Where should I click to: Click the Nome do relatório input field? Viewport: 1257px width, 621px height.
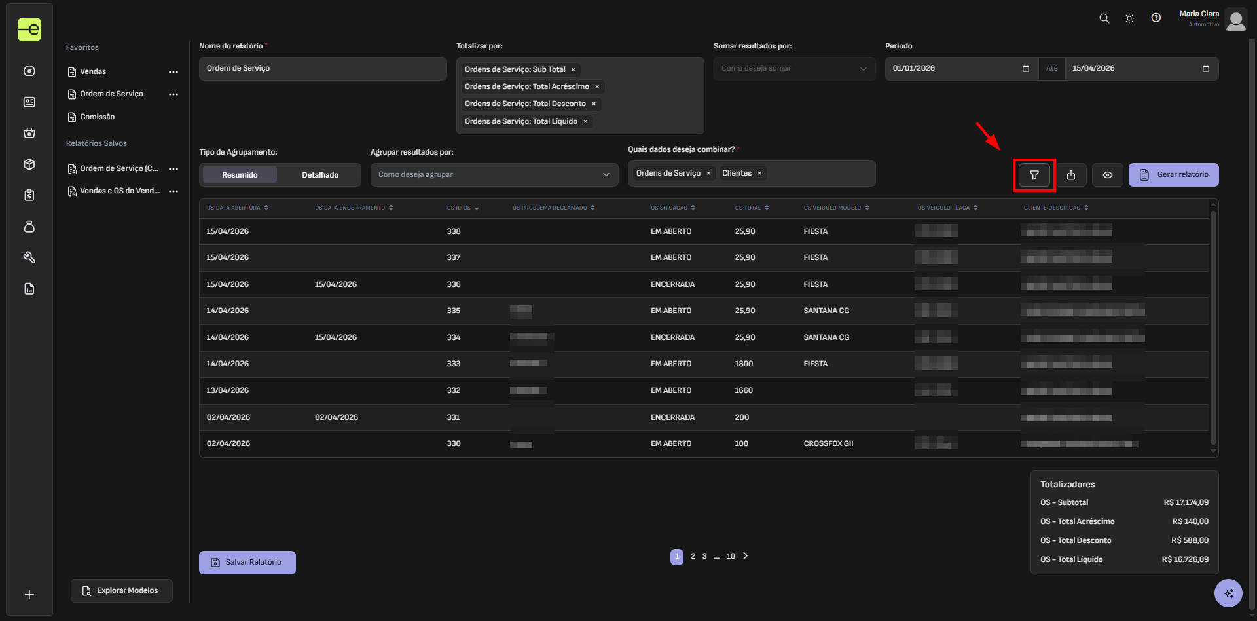click(x=322, y=69)
